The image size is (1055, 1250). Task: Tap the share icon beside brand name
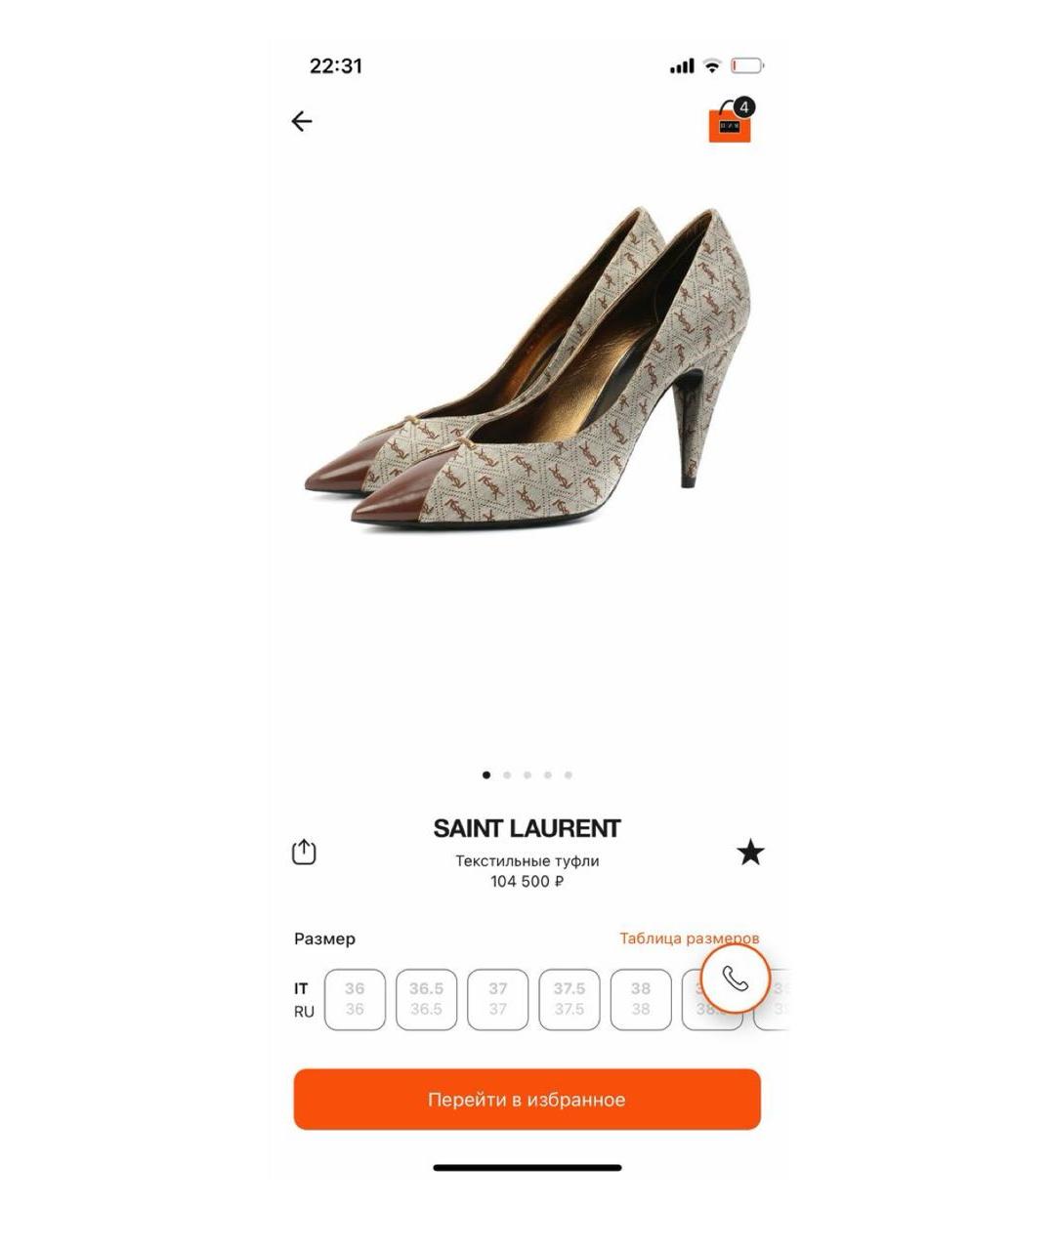click(x=304, y=852)
